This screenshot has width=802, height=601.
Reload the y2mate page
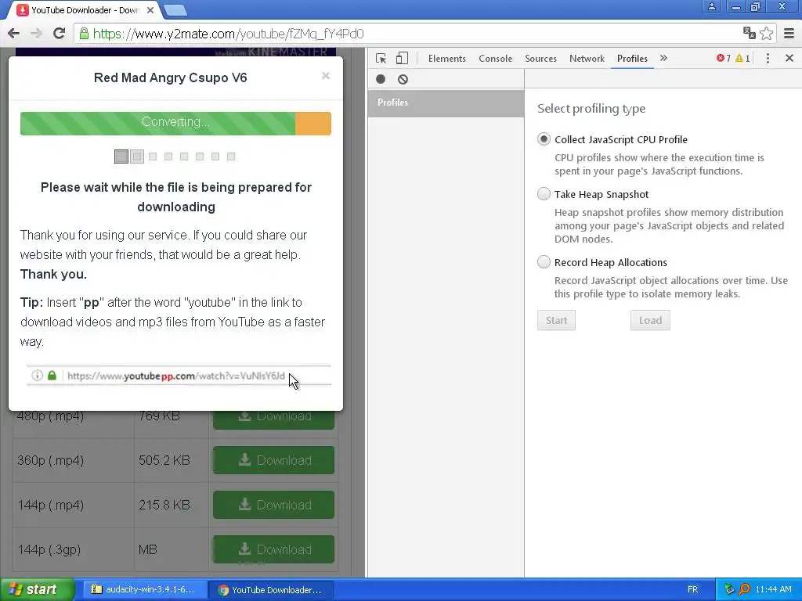(x=59, y=34)
